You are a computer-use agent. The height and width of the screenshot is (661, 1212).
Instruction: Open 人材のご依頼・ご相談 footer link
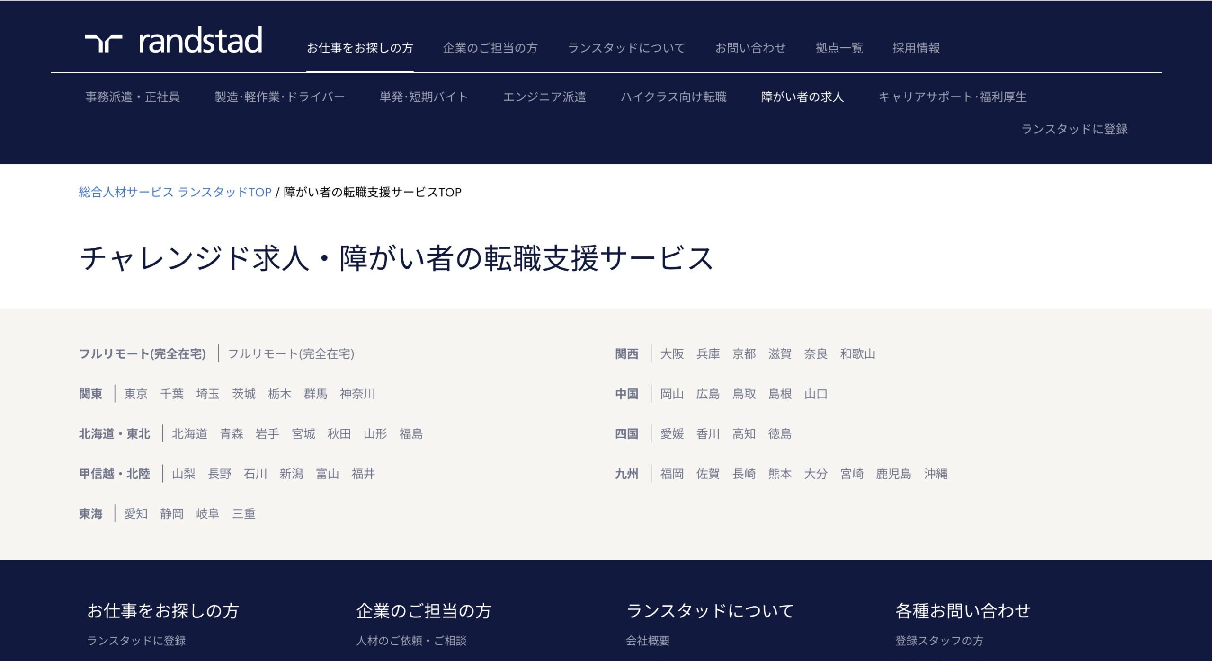pos(411,641)
